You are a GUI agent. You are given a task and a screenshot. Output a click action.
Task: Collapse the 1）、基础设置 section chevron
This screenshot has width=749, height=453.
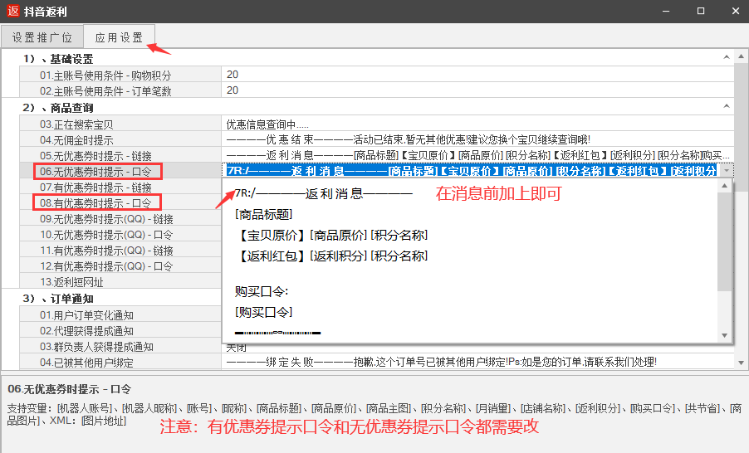(727, 57)
